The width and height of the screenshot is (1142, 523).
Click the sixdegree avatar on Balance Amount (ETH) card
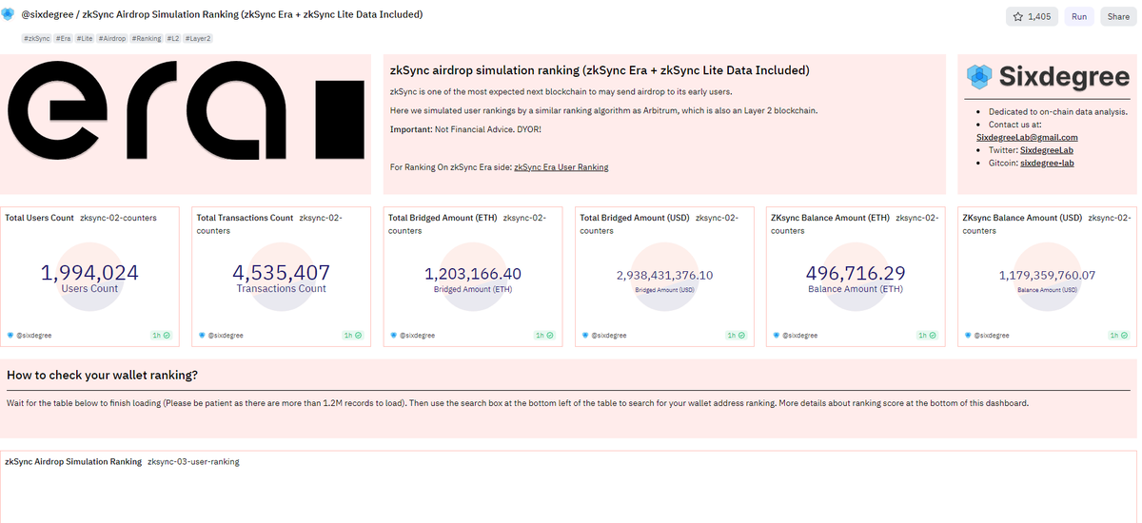tap(778, 336)
